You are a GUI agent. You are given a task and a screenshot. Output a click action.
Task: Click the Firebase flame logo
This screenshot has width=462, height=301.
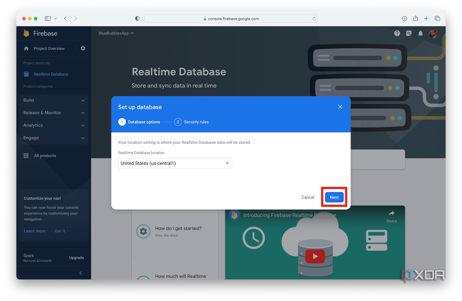tap(26, 33)
